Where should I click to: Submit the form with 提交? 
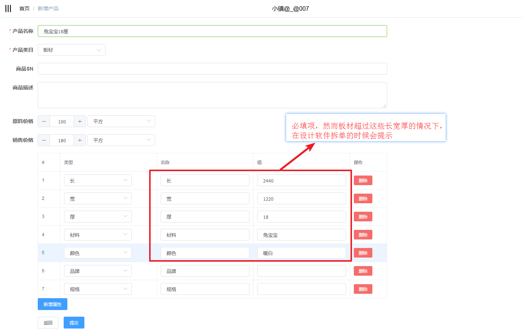click(x=74, y=323)
